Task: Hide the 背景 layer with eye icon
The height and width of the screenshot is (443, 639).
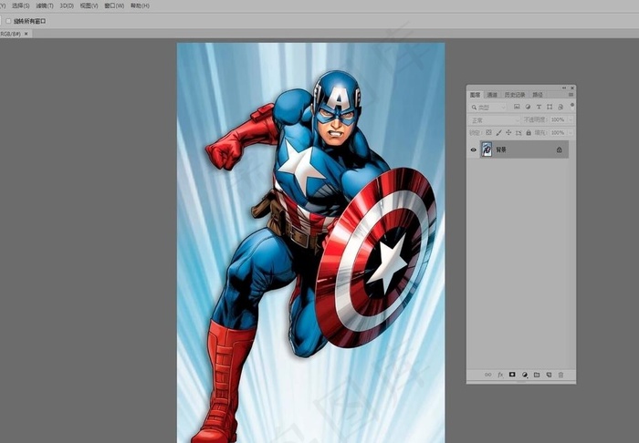Action: 473,149
